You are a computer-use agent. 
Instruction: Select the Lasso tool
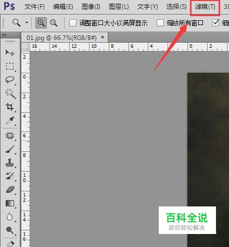pos(10,80)
